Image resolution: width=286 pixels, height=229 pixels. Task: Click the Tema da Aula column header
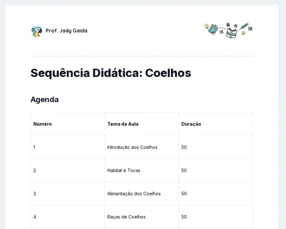click(x=123, y=124)
